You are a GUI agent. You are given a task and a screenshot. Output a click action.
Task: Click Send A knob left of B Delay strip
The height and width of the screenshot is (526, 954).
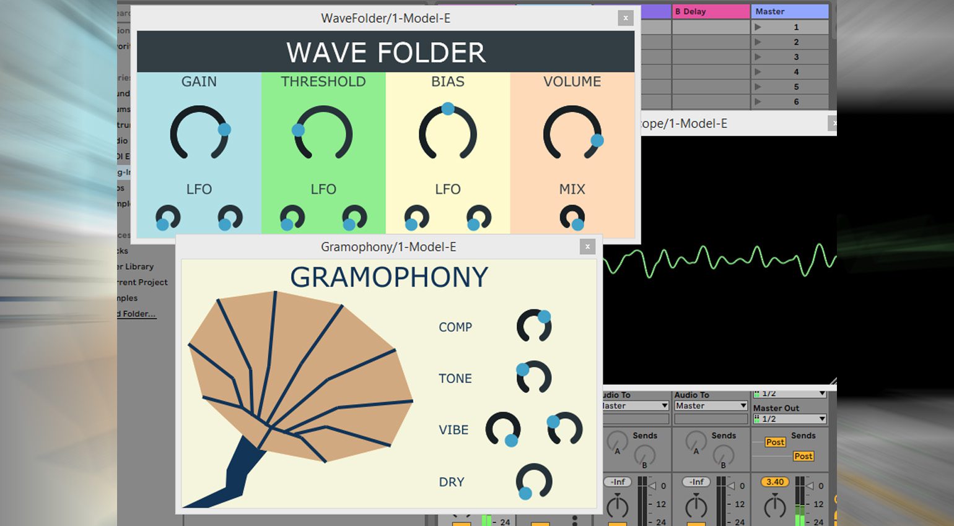click(x=617, y=441)
